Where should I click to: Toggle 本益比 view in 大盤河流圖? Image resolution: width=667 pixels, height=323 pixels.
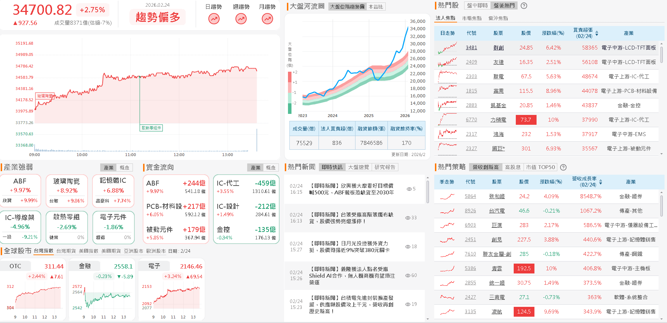[376, 6]
